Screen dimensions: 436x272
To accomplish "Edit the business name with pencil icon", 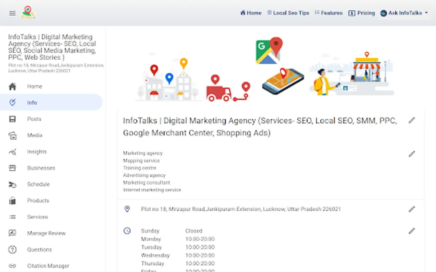I will [x=412, y=120].
